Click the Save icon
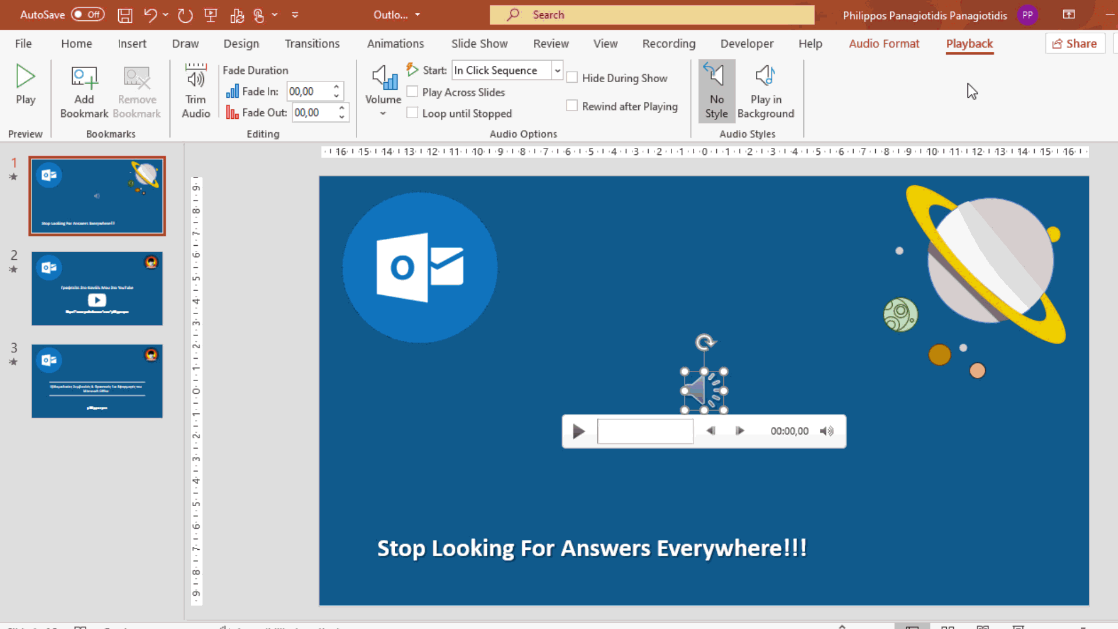 click(x=125, y=15)
